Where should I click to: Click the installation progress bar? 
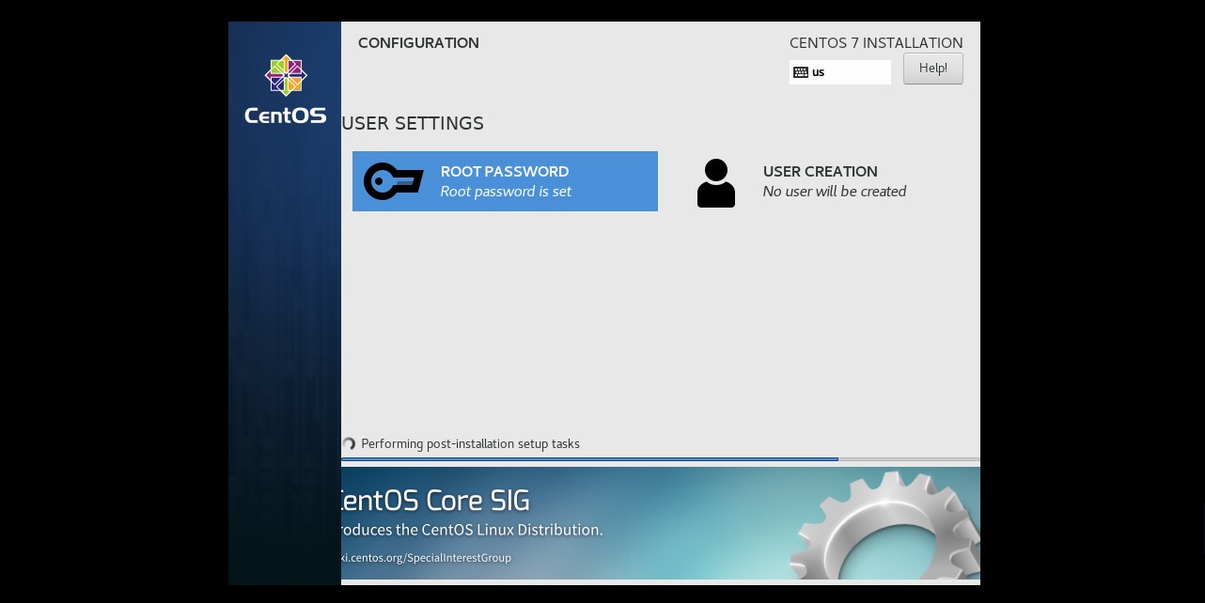pyautogui.click(x=661, y=459)
